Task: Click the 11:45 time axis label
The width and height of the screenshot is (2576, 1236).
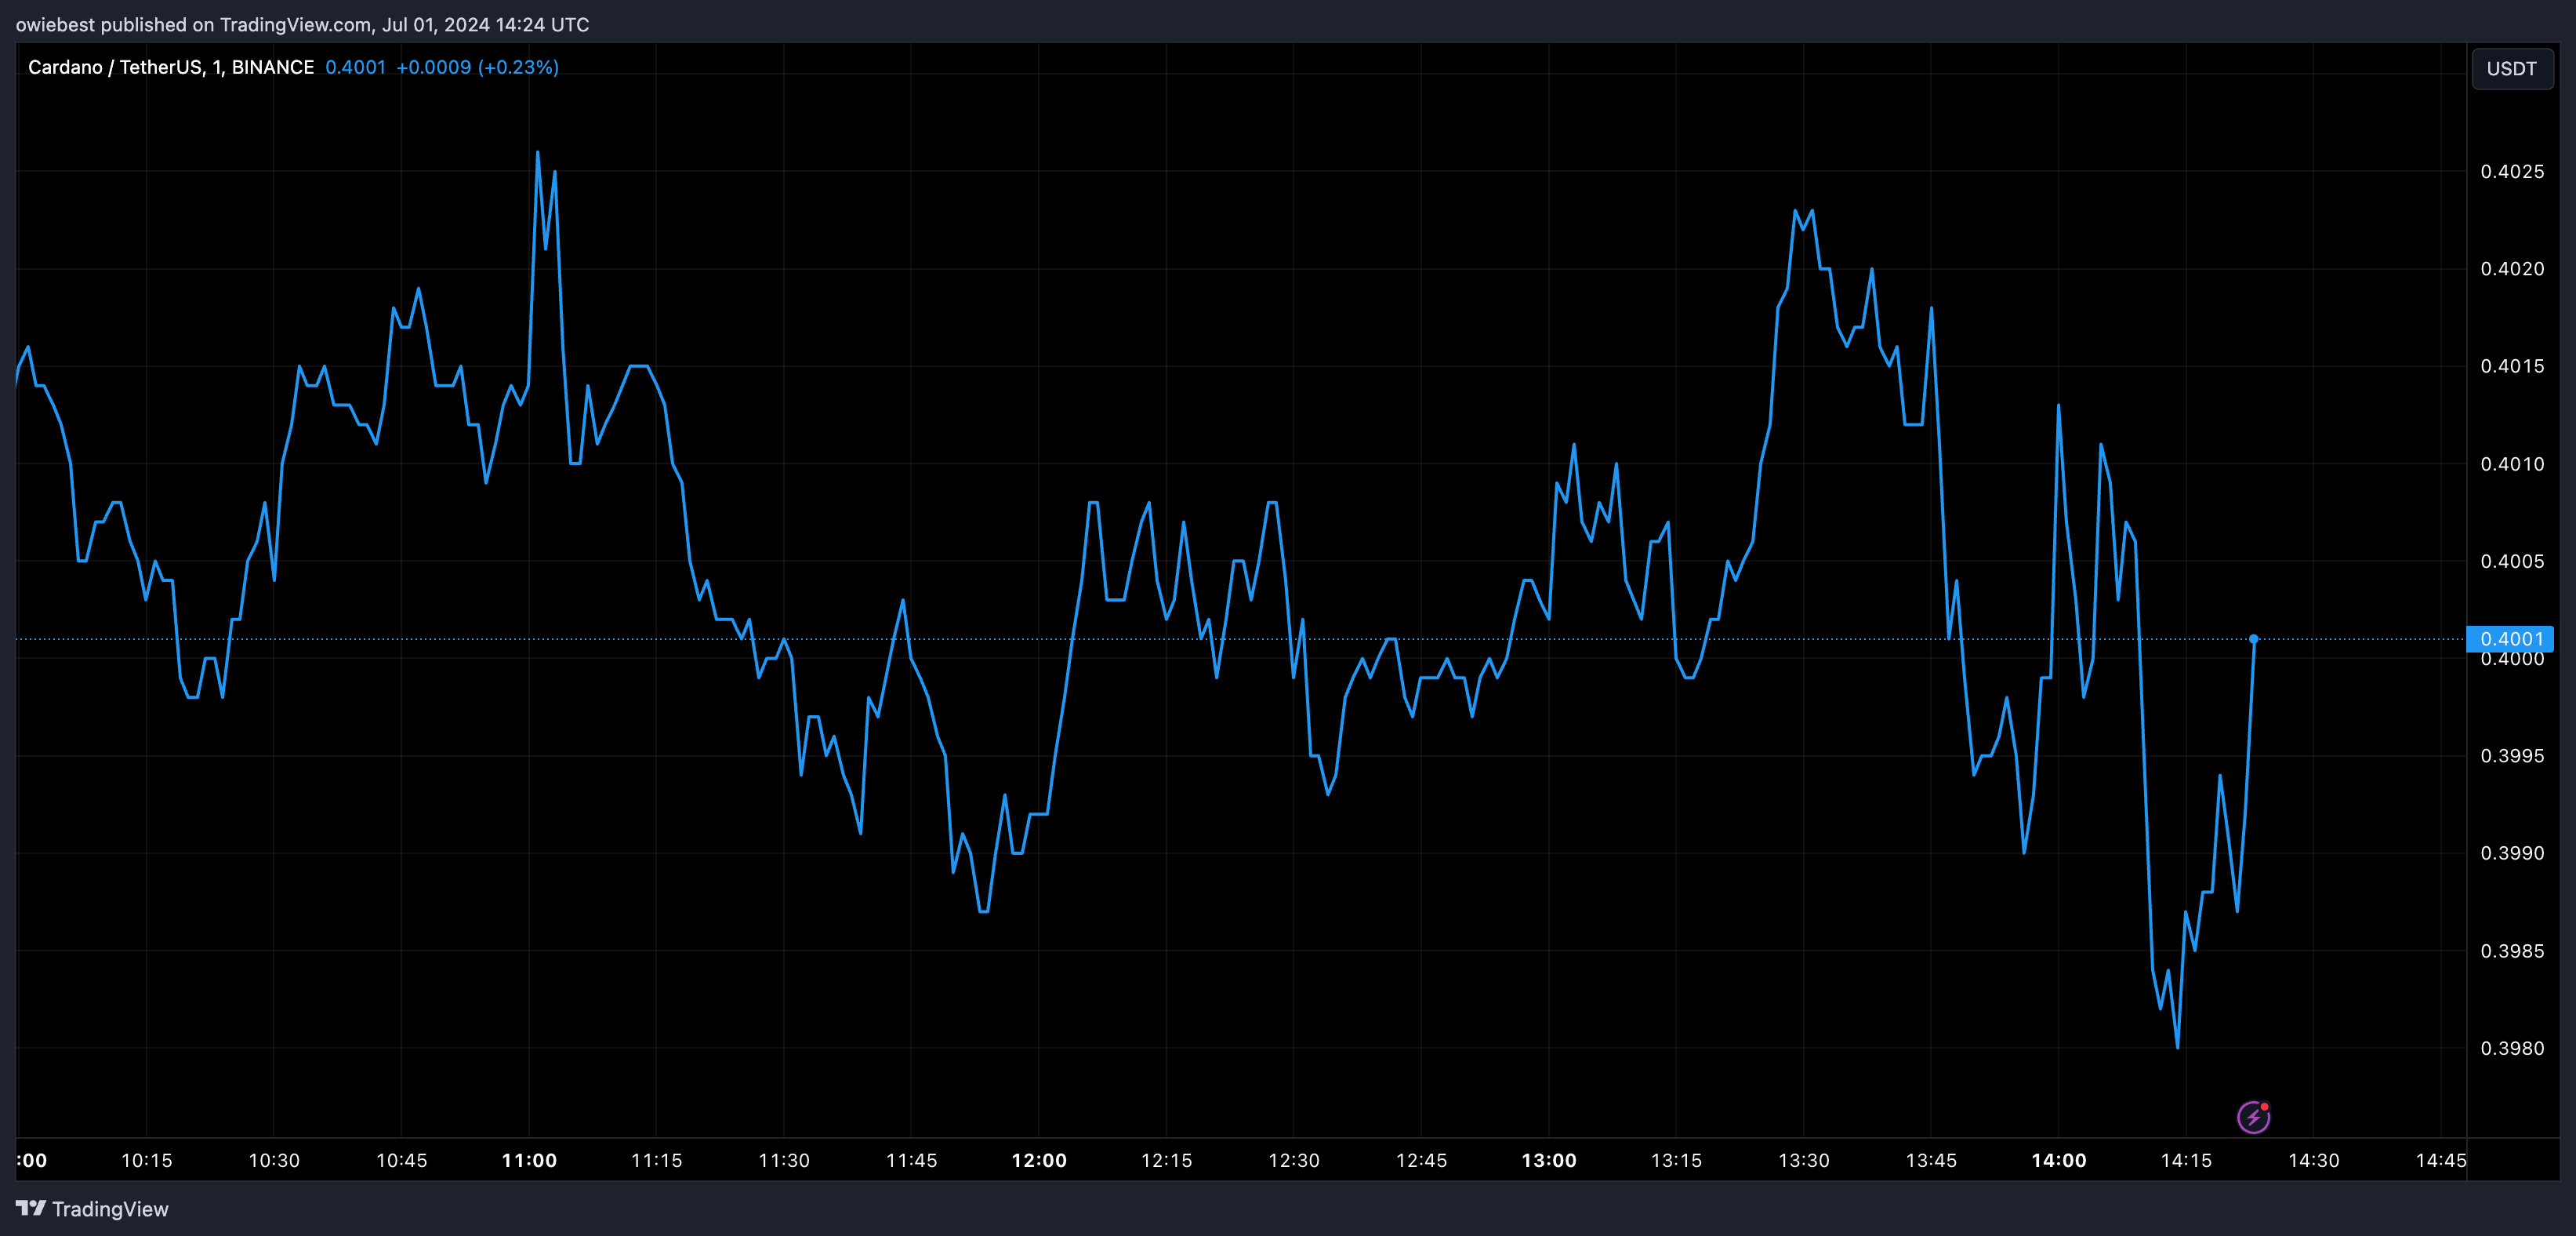Action: tap(912, 1160)
